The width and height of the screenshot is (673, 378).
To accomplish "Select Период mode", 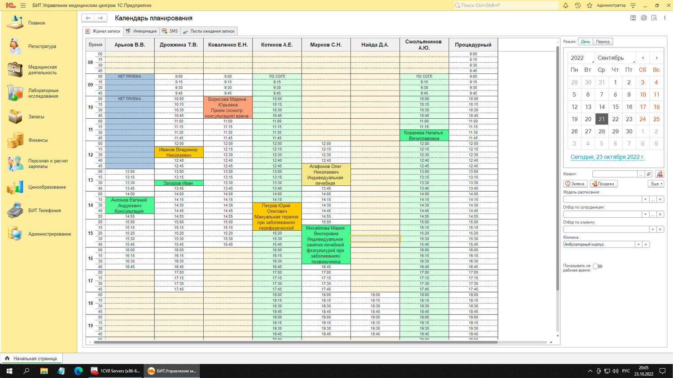I will [603, 42].
